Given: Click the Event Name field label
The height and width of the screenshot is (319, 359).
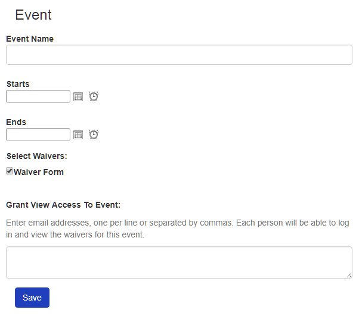Looking at the screenshot, I should click(x=30, y=39).
